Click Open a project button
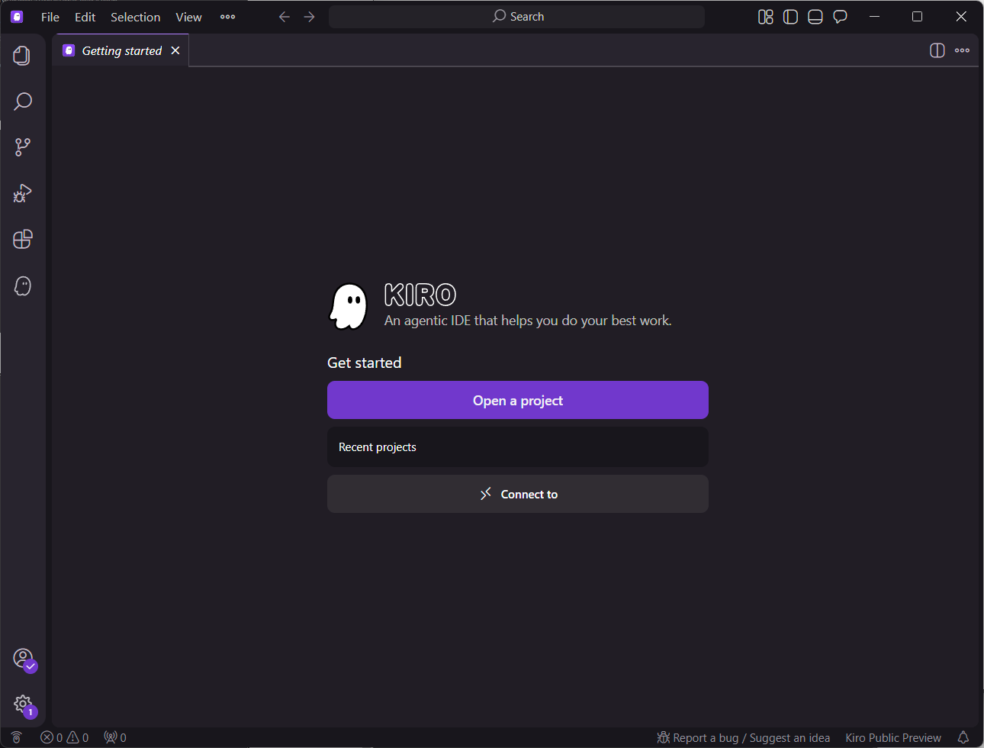Image resolution: width=984 pixels, height=748 pixels. click(518, 400)
